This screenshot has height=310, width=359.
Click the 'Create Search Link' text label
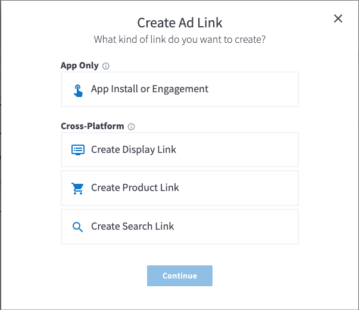pyautogui.click(x=133, y=226)
